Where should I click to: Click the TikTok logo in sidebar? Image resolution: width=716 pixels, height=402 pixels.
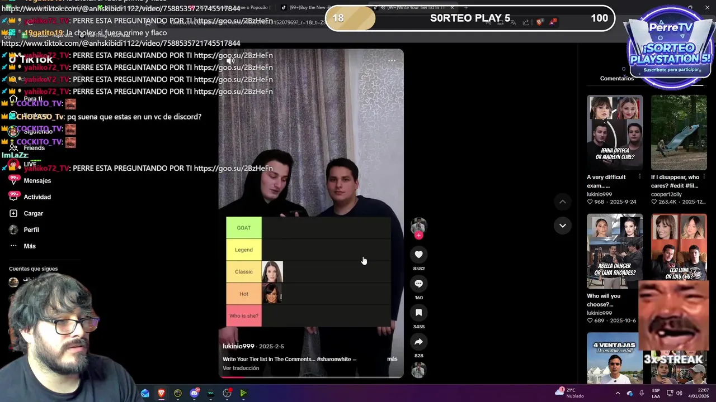tap(31, 60)
